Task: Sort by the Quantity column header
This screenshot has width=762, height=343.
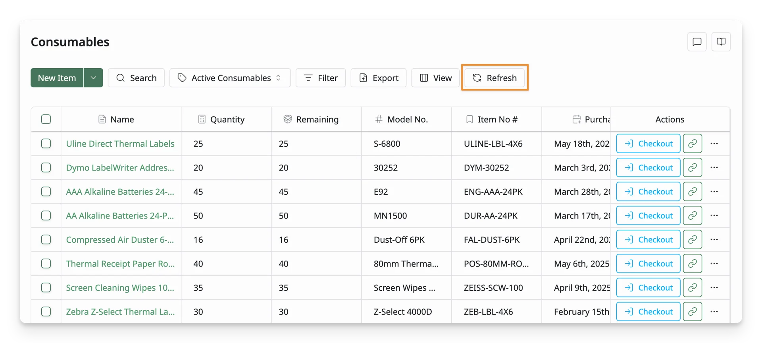Action: click(x=226, y=119)
